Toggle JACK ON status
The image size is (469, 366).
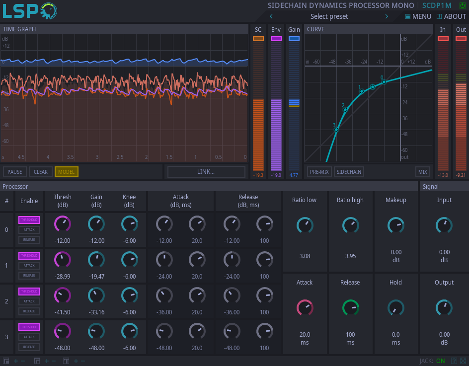pos(440,361)
